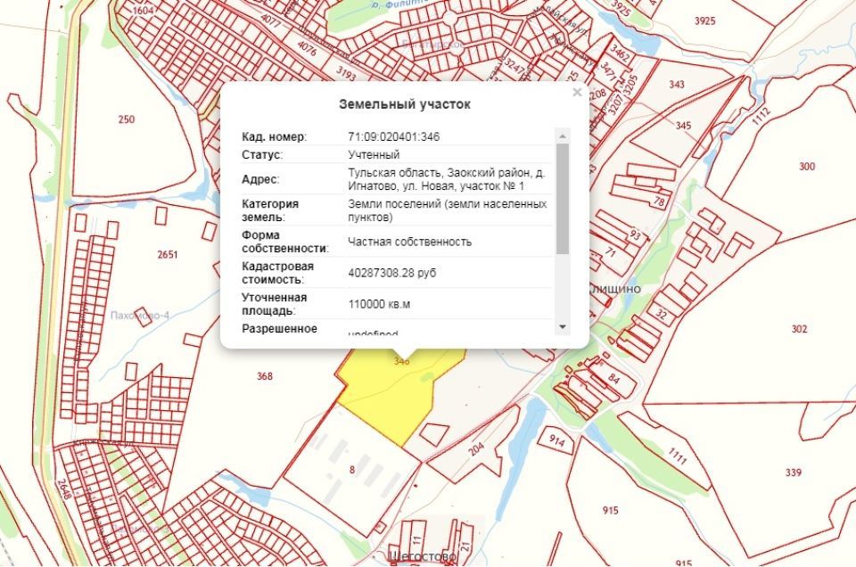Viewport: 856px width, 567px height.
Task: Select map parcel labeled 300
Action: [807, 167]
